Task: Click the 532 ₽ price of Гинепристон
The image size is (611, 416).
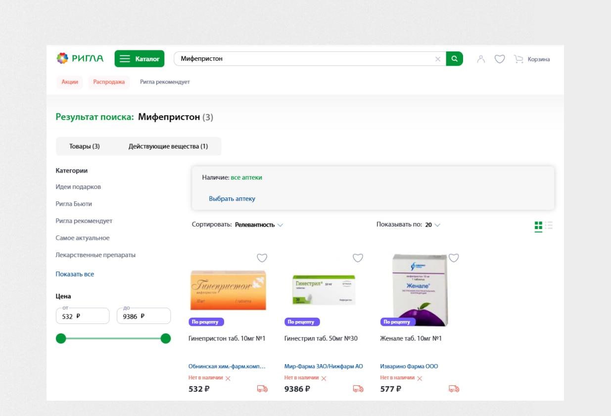Action: 199,389
